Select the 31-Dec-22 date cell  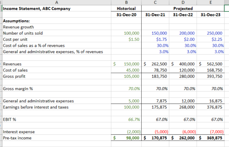click(x=183, y=14)
